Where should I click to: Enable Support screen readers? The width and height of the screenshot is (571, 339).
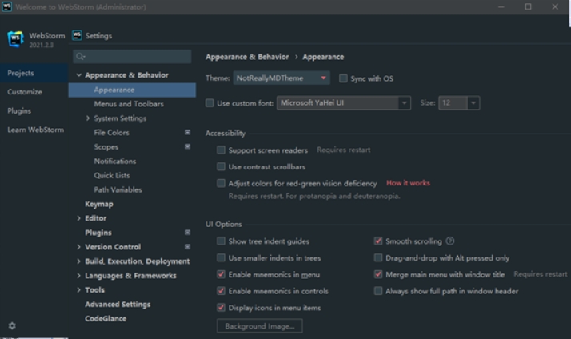click(x=221, y=150)
